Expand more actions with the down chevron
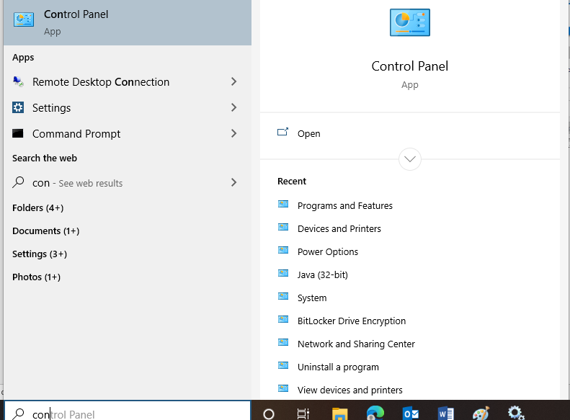This screenshot has width=570, height=420. pyautogui.click(x=409, y=159)
